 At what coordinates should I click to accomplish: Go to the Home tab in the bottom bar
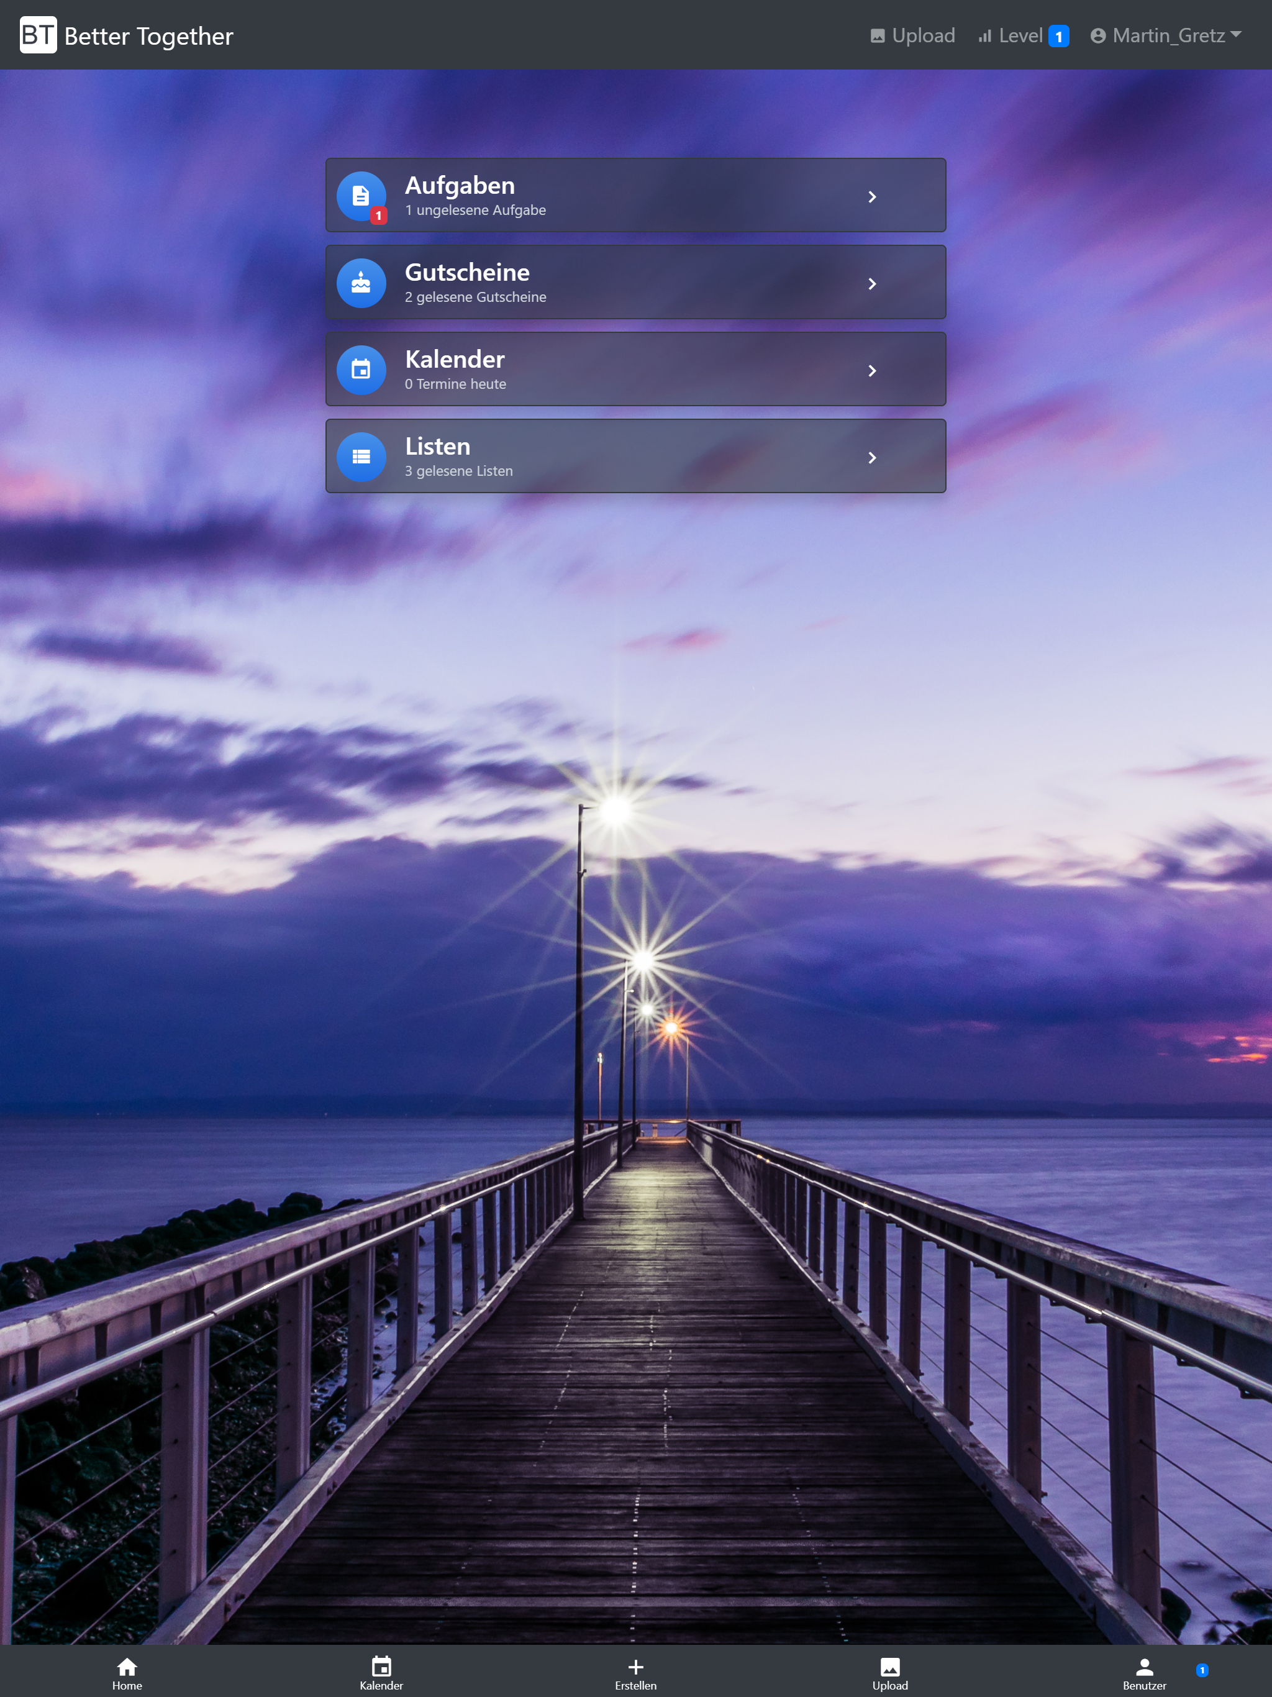click(127, 1673)
